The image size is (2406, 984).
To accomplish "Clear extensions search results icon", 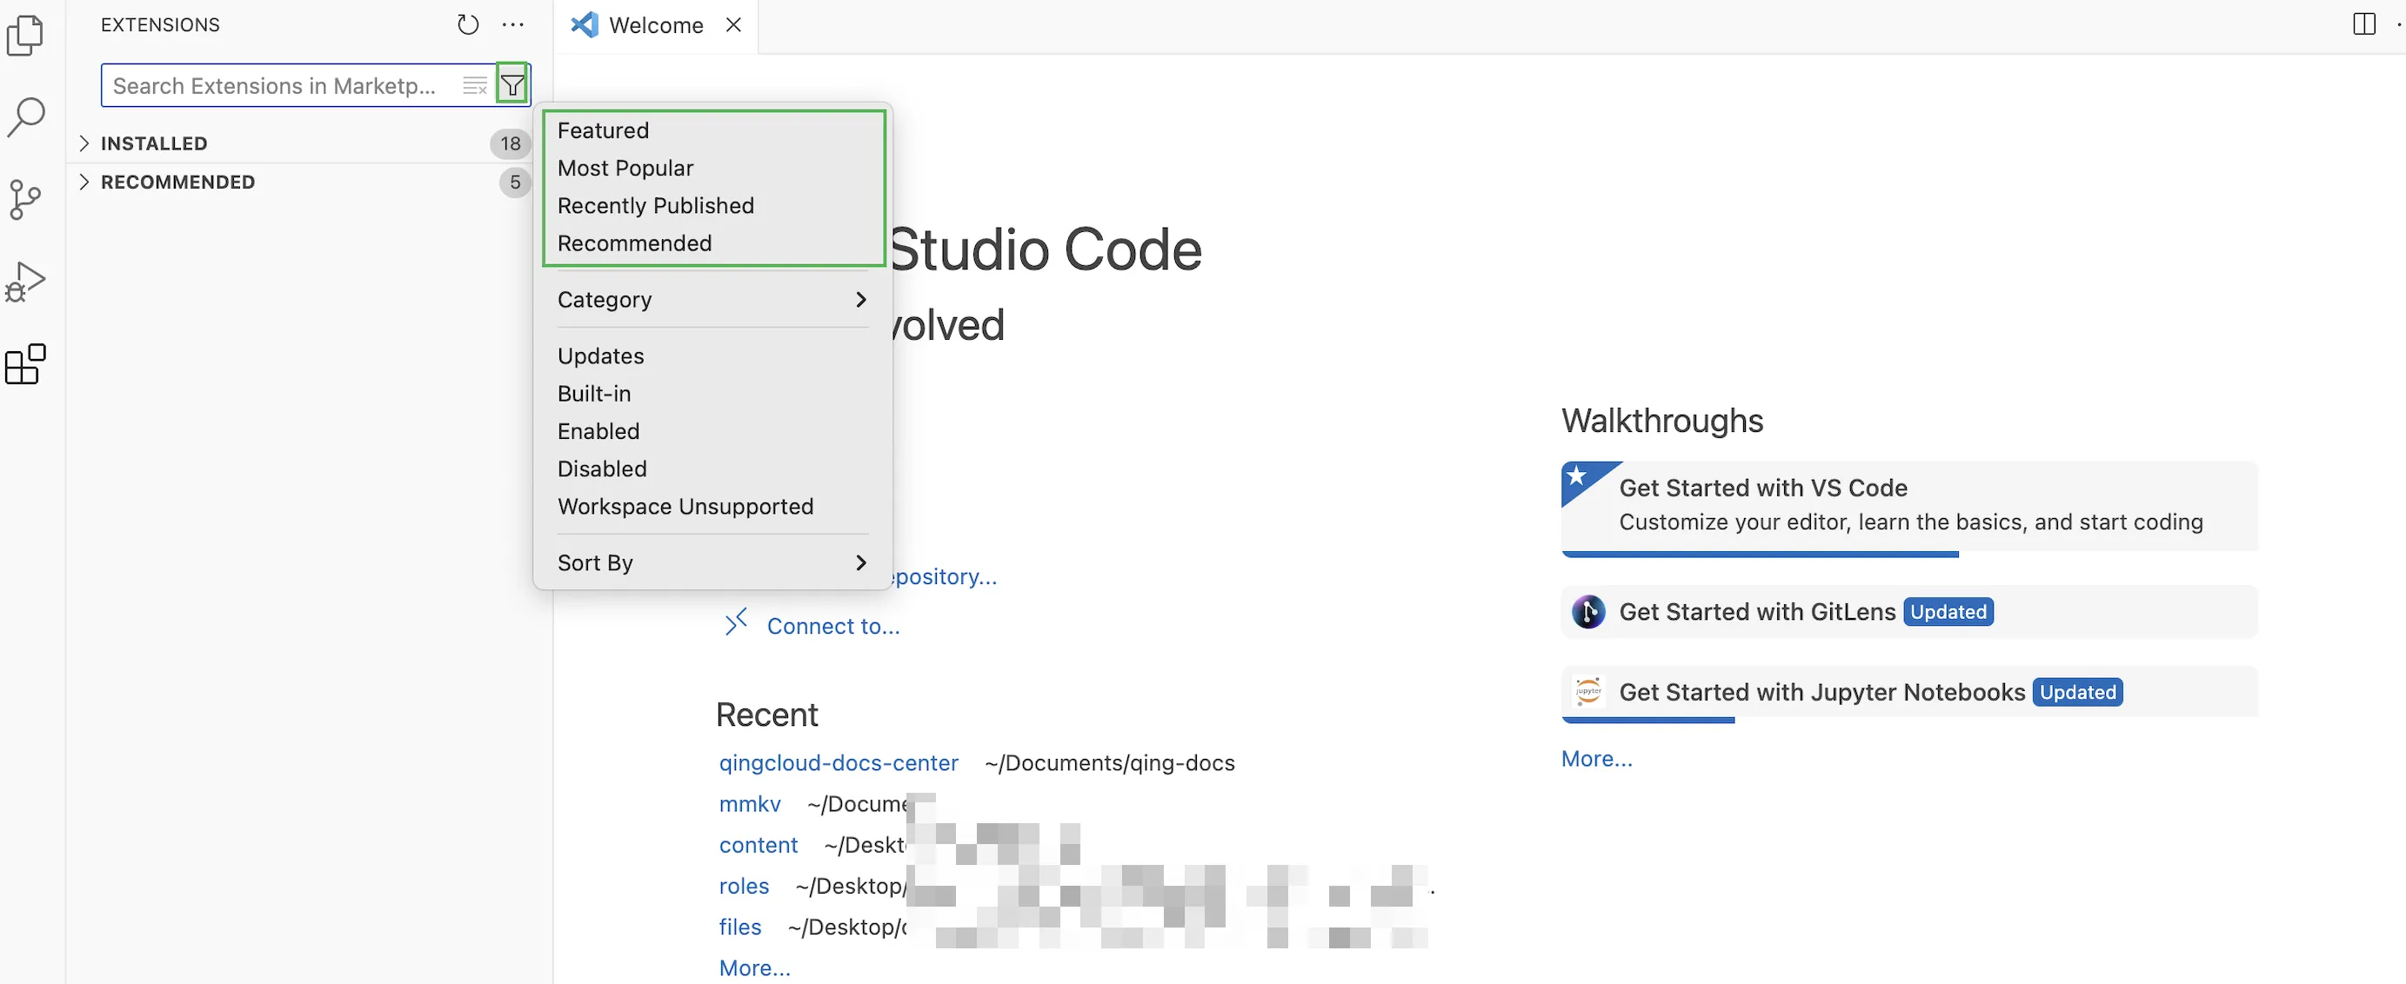I will tap(476, 86).
